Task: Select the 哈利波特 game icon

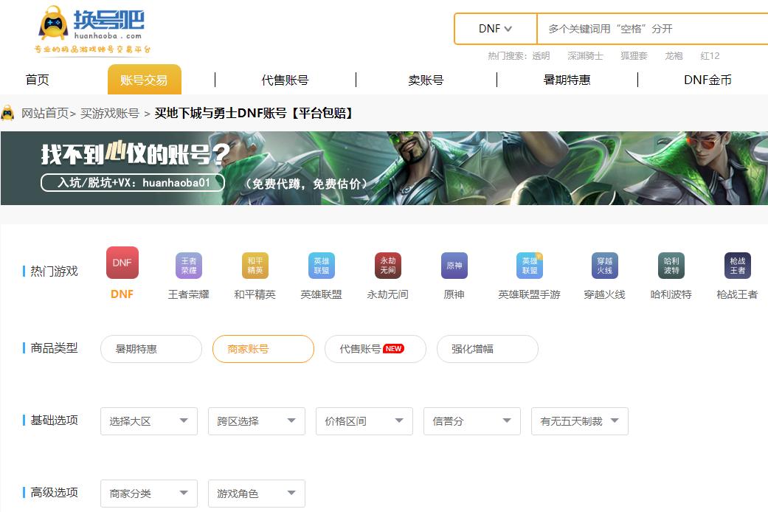Action: (670, 263)
